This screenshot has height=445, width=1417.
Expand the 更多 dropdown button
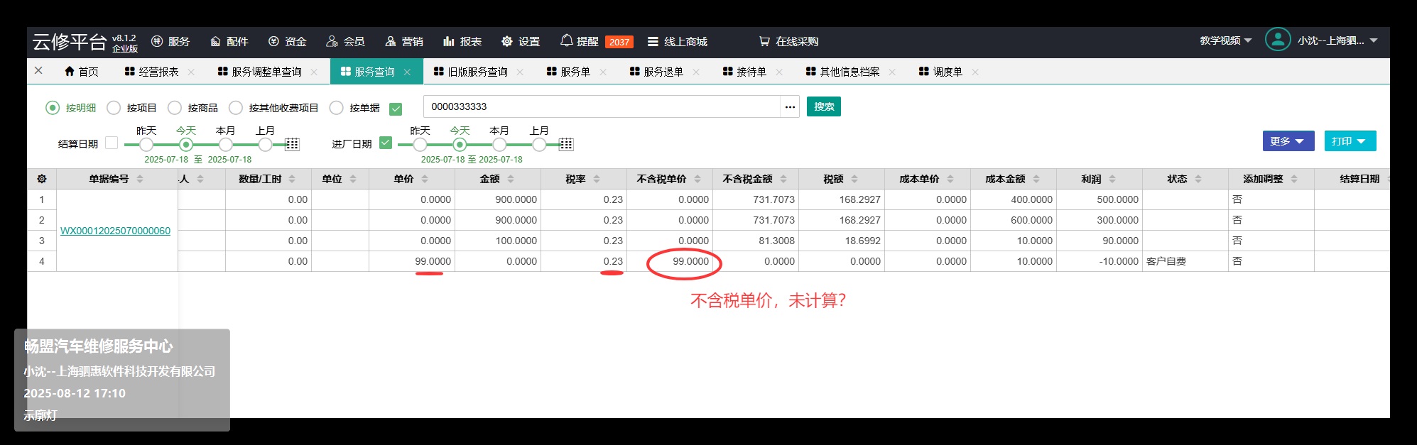point(1288,141)
